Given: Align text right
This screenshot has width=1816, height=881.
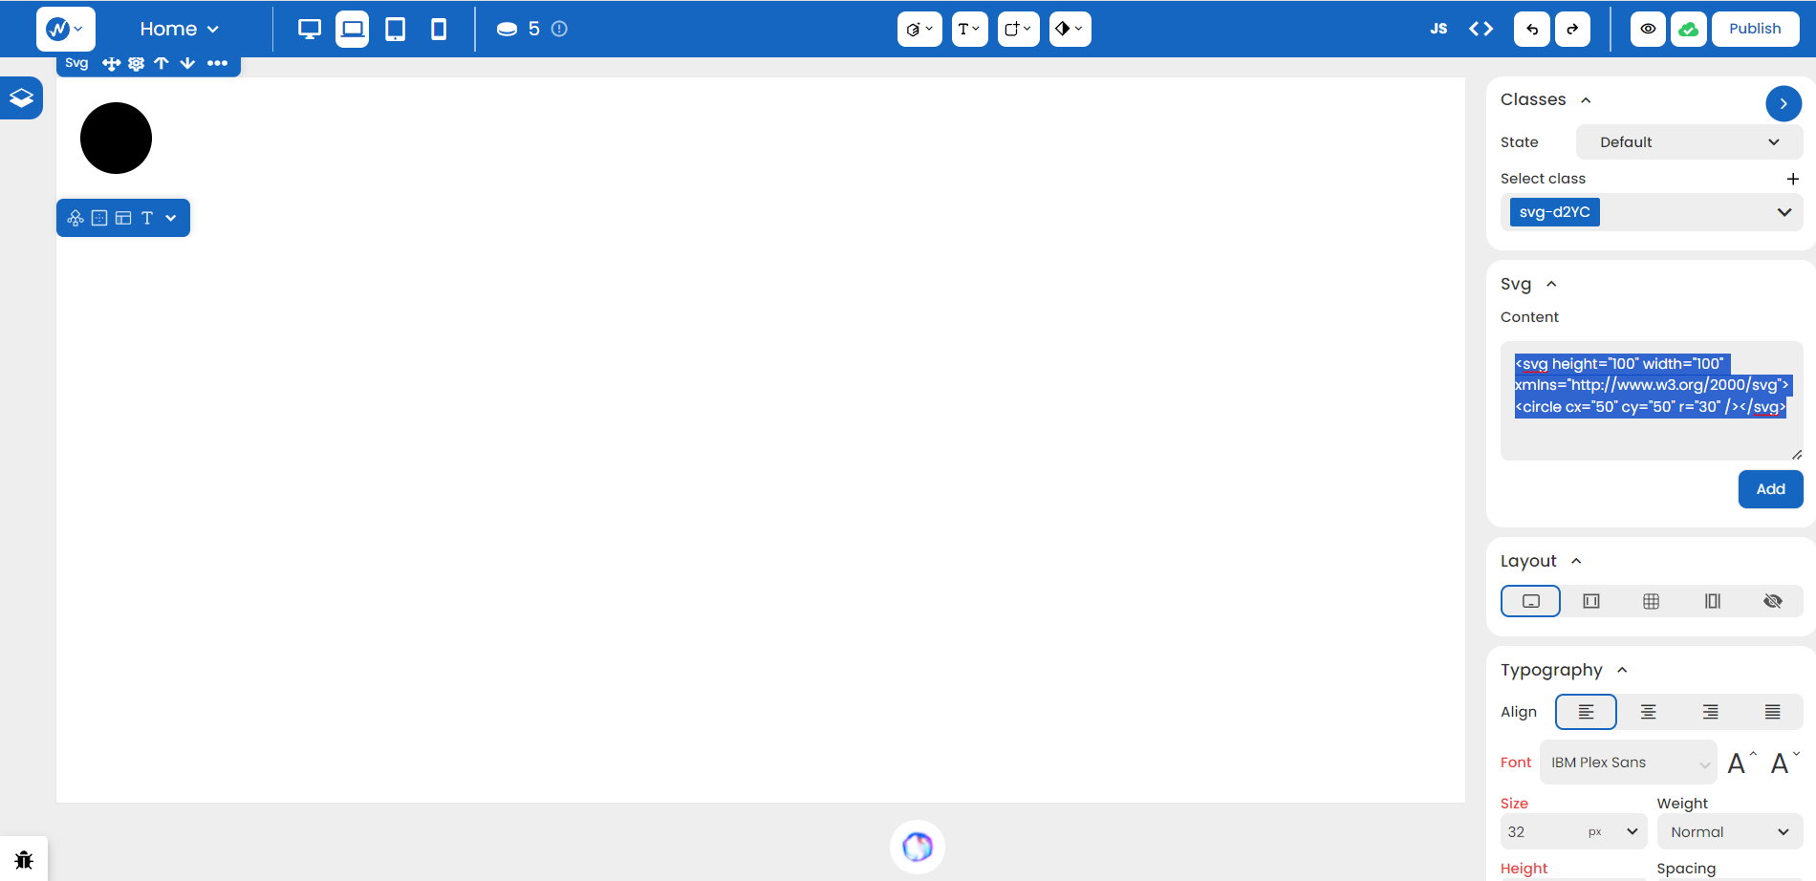Looking at the screenshot, I should (1711, 712).
